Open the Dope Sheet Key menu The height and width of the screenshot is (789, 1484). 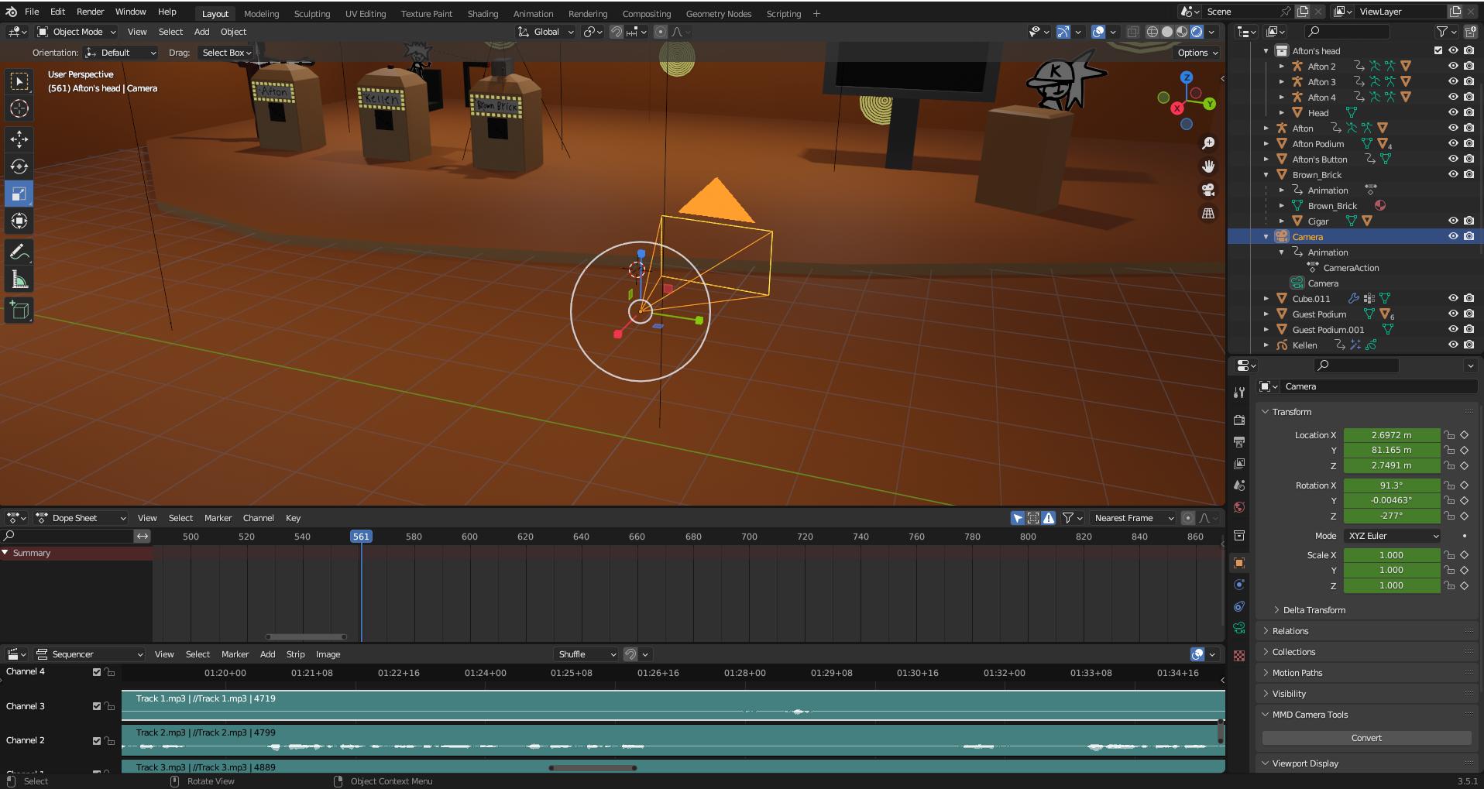tap(293, 518)
